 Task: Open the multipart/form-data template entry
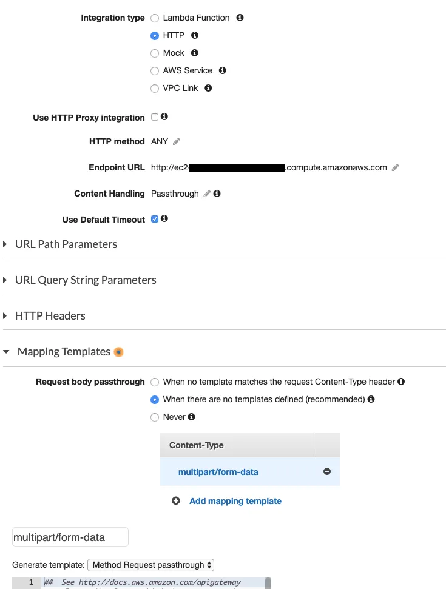pyautogui.click(x=218, y=471)
